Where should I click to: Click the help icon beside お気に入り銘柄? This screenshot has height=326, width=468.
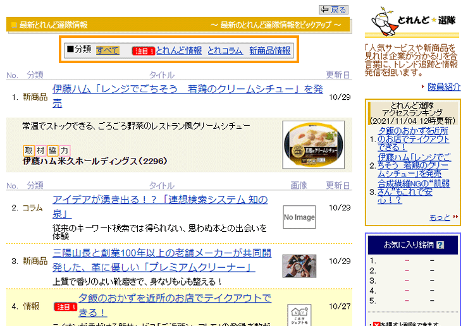(x=440, y=245)
